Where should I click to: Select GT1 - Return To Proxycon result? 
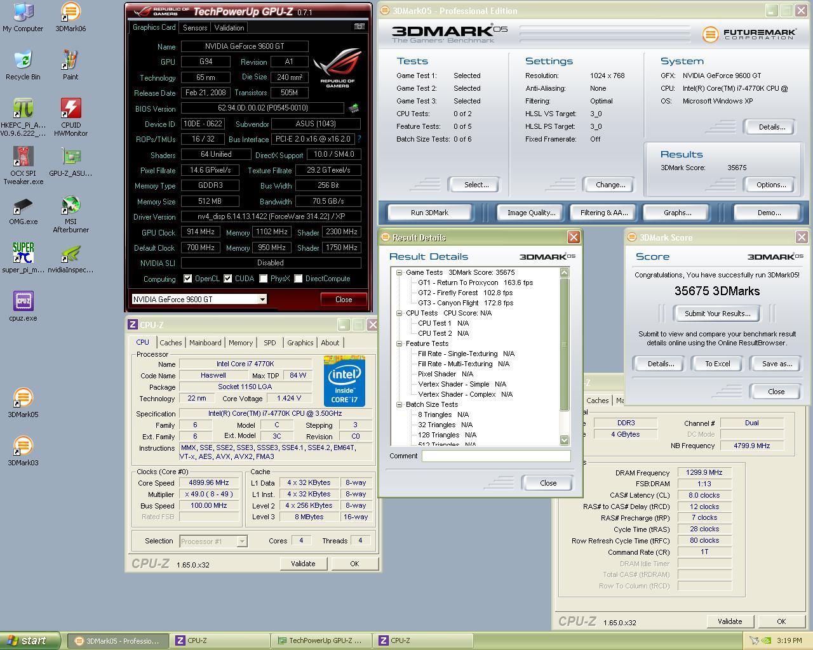475,282
